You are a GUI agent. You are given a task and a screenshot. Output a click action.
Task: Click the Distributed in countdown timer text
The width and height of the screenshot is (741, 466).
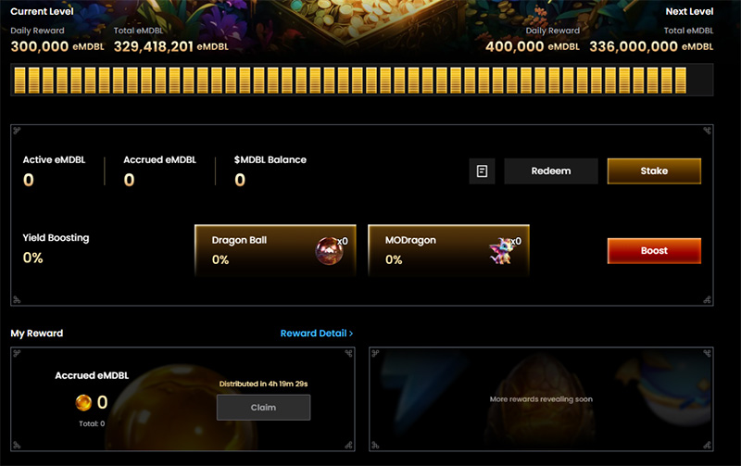(263, 384)
